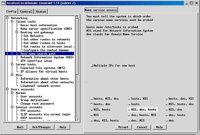
Task: Switch to the Status tab
Action: point(41,12)
